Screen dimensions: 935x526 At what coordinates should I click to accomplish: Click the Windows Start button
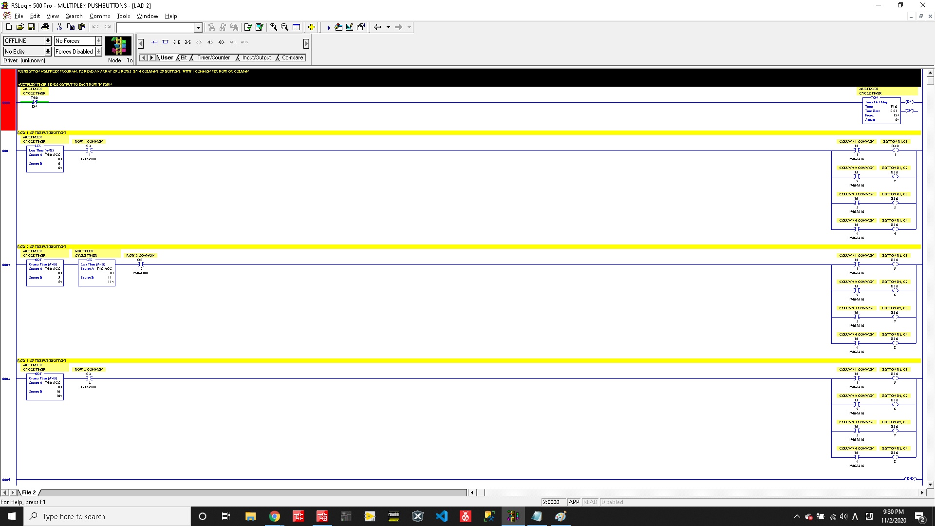pyautogui.click(x=12, y=516)
